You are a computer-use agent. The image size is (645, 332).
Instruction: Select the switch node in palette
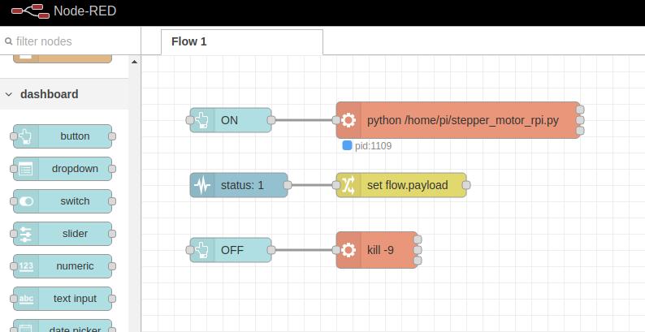[x=63, y=201]
